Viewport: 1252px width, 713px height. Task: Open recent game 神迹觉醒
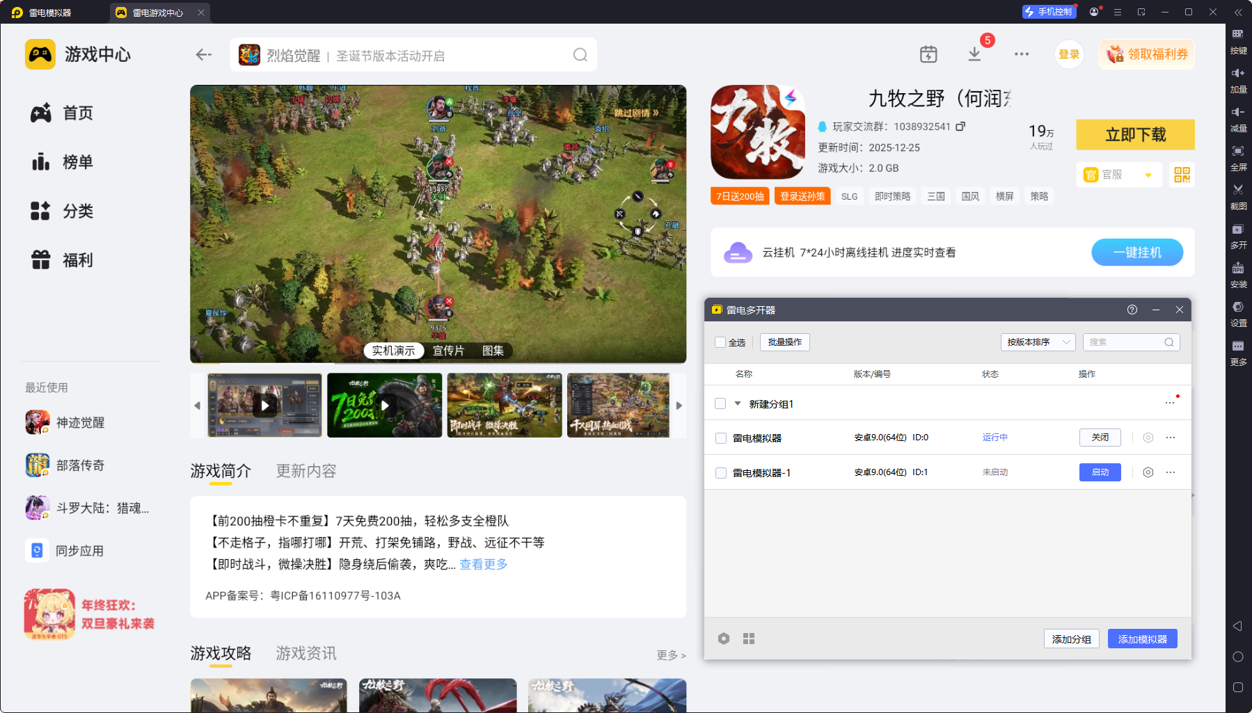65,422
